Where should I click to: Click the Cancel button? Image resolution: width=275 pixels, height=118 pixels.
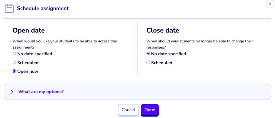(x=128, y=110)
